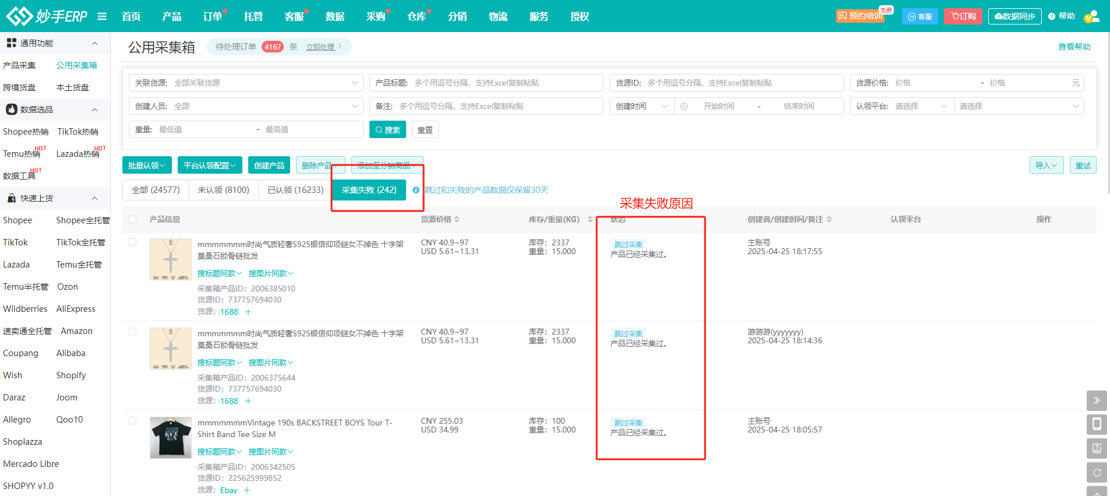This screenshot has width=1110, height=496.
Task: Open the user account avatar icon
Action: pos(1093,16)
